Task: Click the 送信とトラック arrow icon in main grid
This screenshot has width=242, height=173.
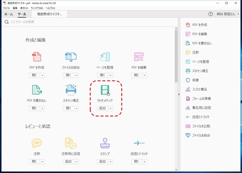Action: (139, 143)
